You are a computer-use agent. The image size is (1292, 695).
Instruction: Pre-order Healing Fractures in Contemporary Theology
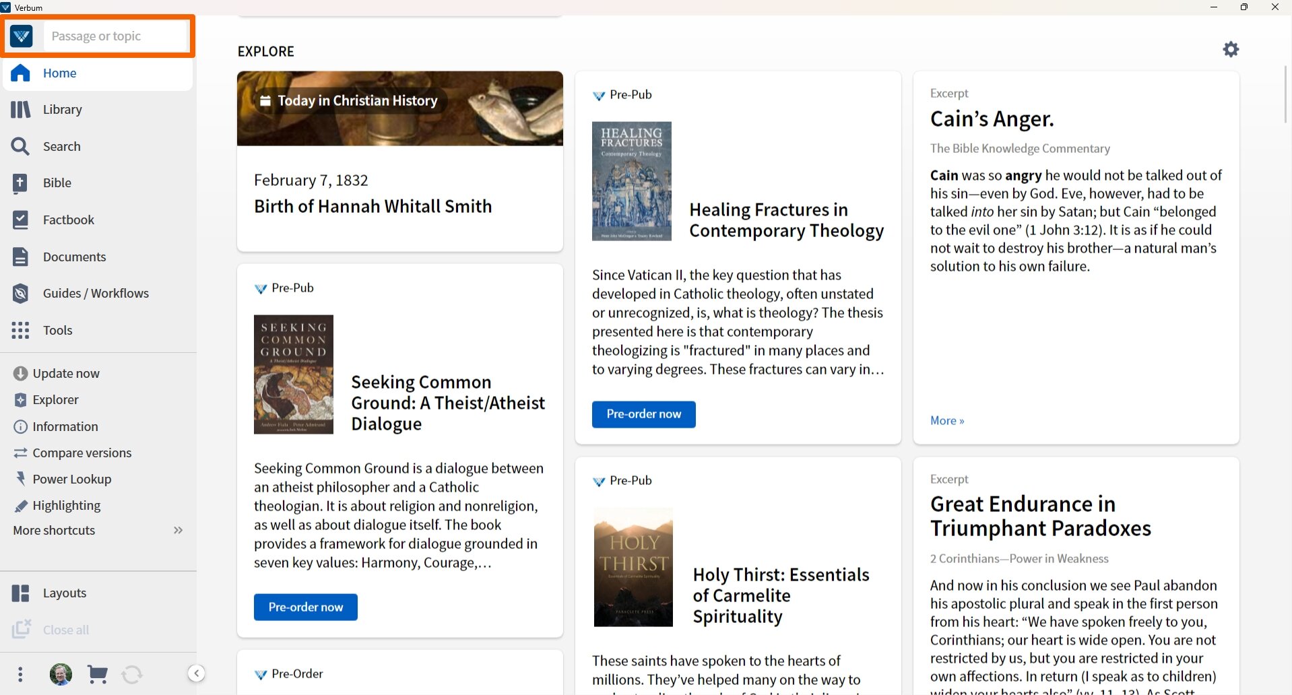tap(643, 414)
